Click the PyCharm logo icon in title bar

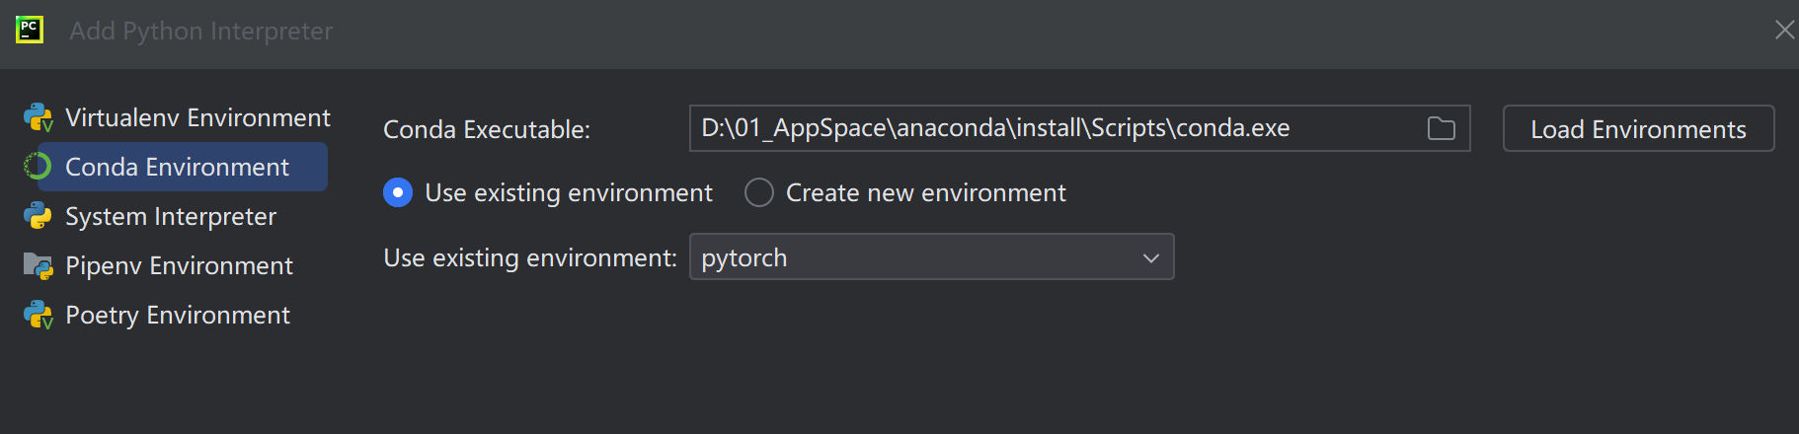pyautogui.click(x=30, y=30)
